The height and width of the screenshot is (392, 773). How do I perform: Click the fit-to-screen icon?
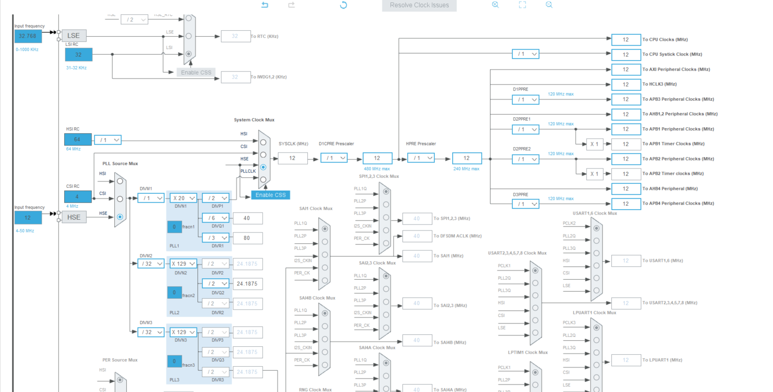[522, 4]
